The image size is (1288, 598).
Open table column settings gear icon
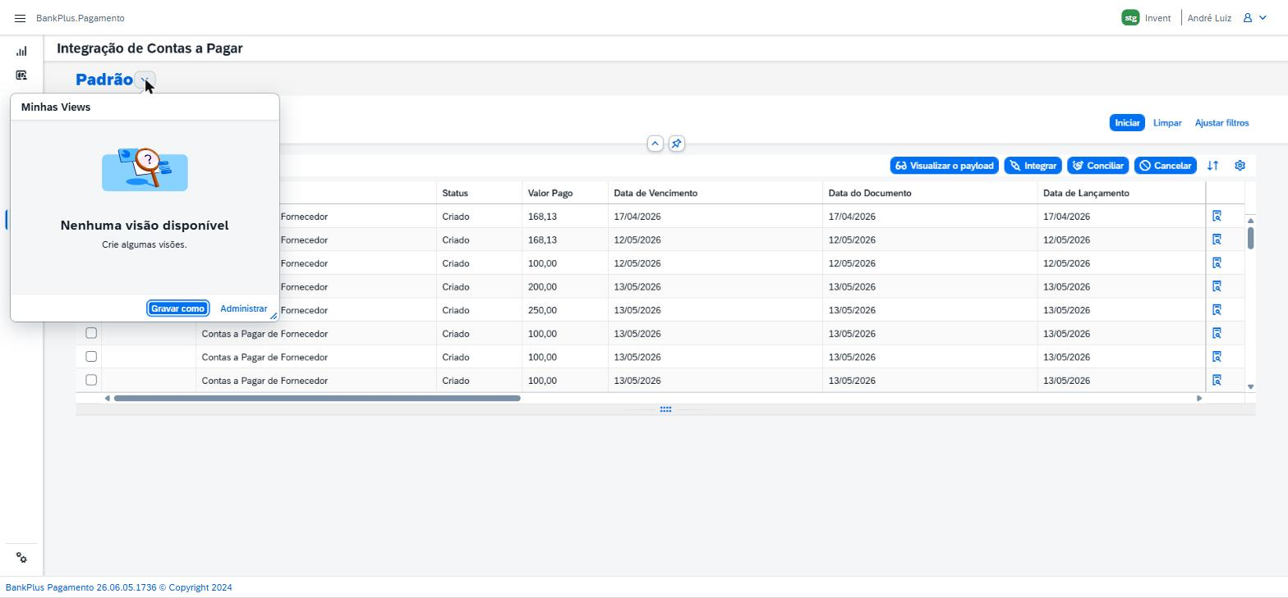click(1240, 166)
